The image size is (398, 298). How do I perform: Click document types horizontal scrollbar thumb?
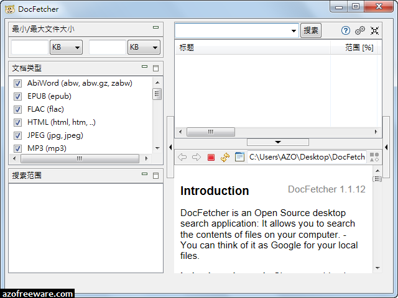pyautogui.click(x=80, y=159)
